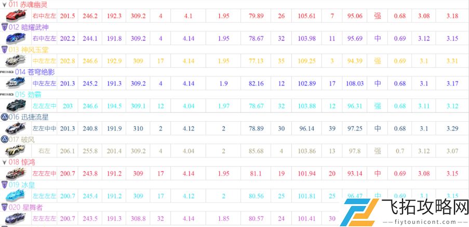Click the dark car thumbnail for 劲霸
This screenshot has width=469, height=227.
(16, 106)
